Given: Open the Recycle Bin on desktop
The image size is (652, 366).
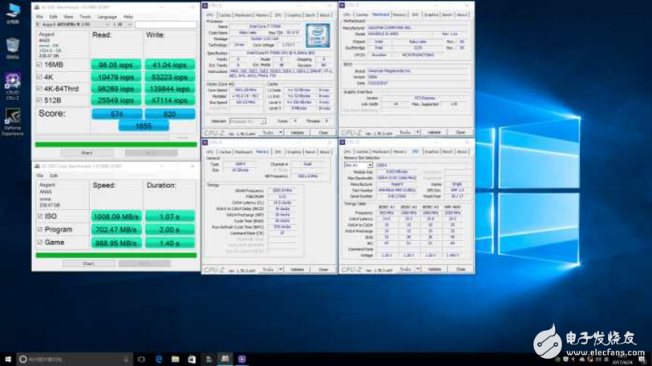Looking at the screenshot, I should 12,46.
